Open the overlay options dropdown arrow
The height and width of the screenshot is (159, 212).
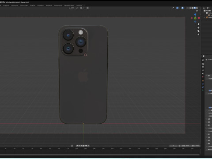[x=185, y=8]
